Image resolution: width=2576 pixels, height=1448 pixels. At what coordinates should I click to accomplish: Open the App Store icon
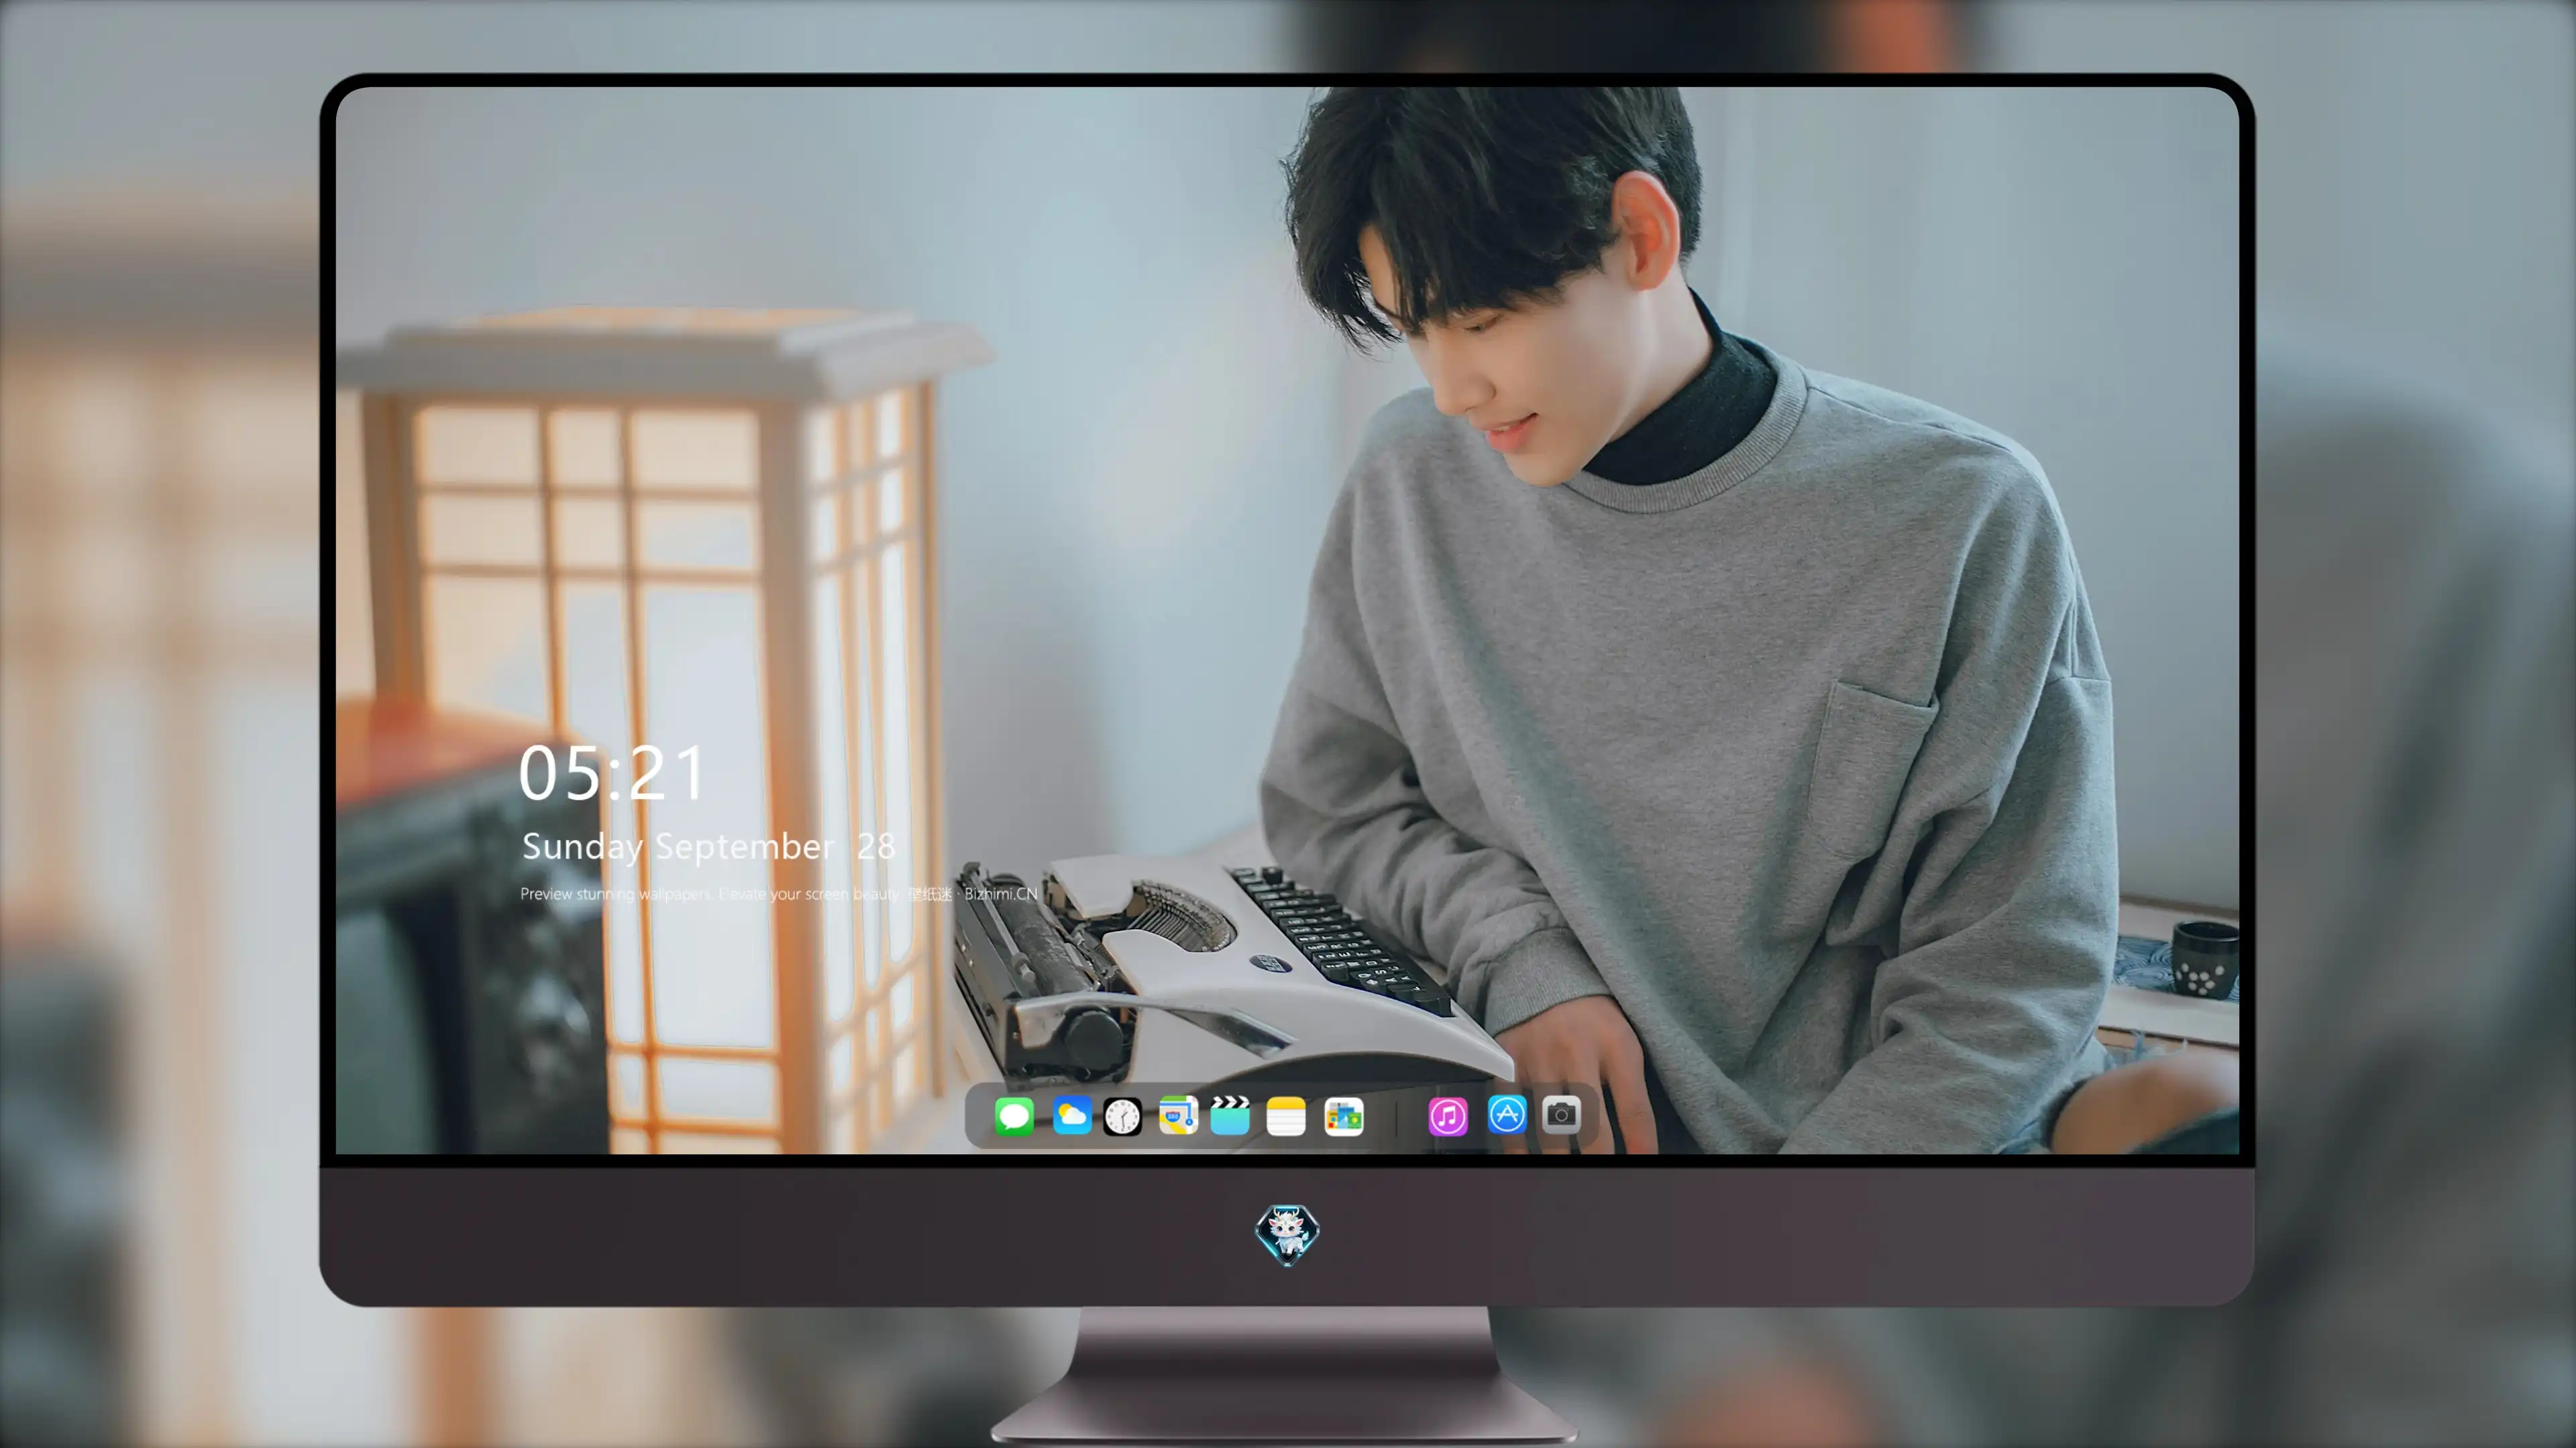coord(1507,1114)
